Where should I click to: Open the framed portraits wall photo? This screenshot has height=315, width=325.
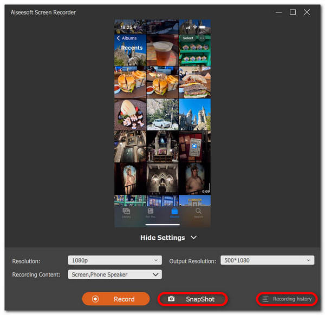(130, 147)
